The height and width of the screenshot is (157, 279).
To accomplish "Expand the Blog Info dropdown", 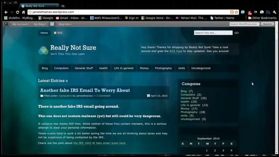I will (65, 24).
